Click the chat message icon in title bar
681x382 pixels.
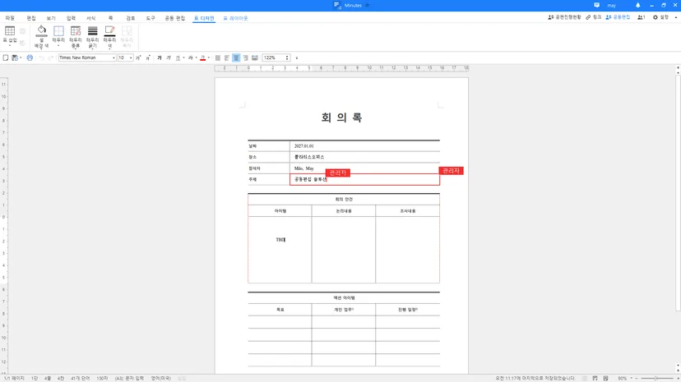[x=597, y=5]
